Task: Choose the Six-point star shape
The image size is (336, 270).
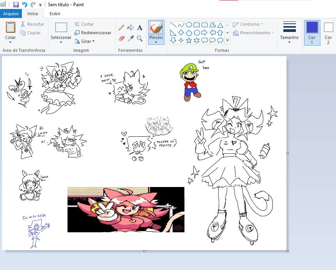Action: [196, 40]
